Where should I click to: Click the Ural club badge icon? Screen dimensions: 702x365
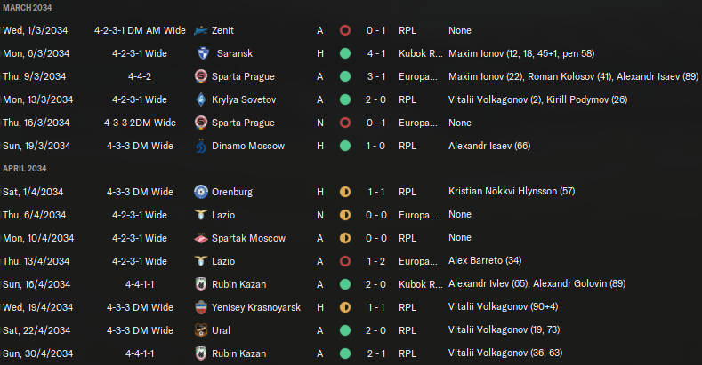click(x=202, y=330)
